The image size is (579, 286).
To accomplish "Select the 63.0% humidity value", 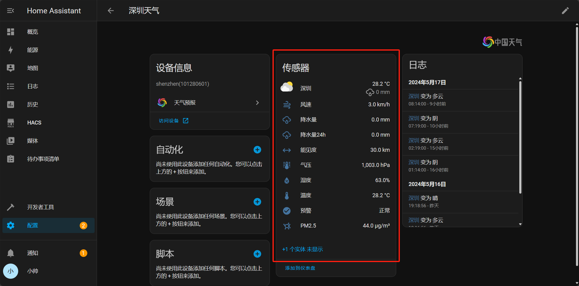I will (383, 180).
